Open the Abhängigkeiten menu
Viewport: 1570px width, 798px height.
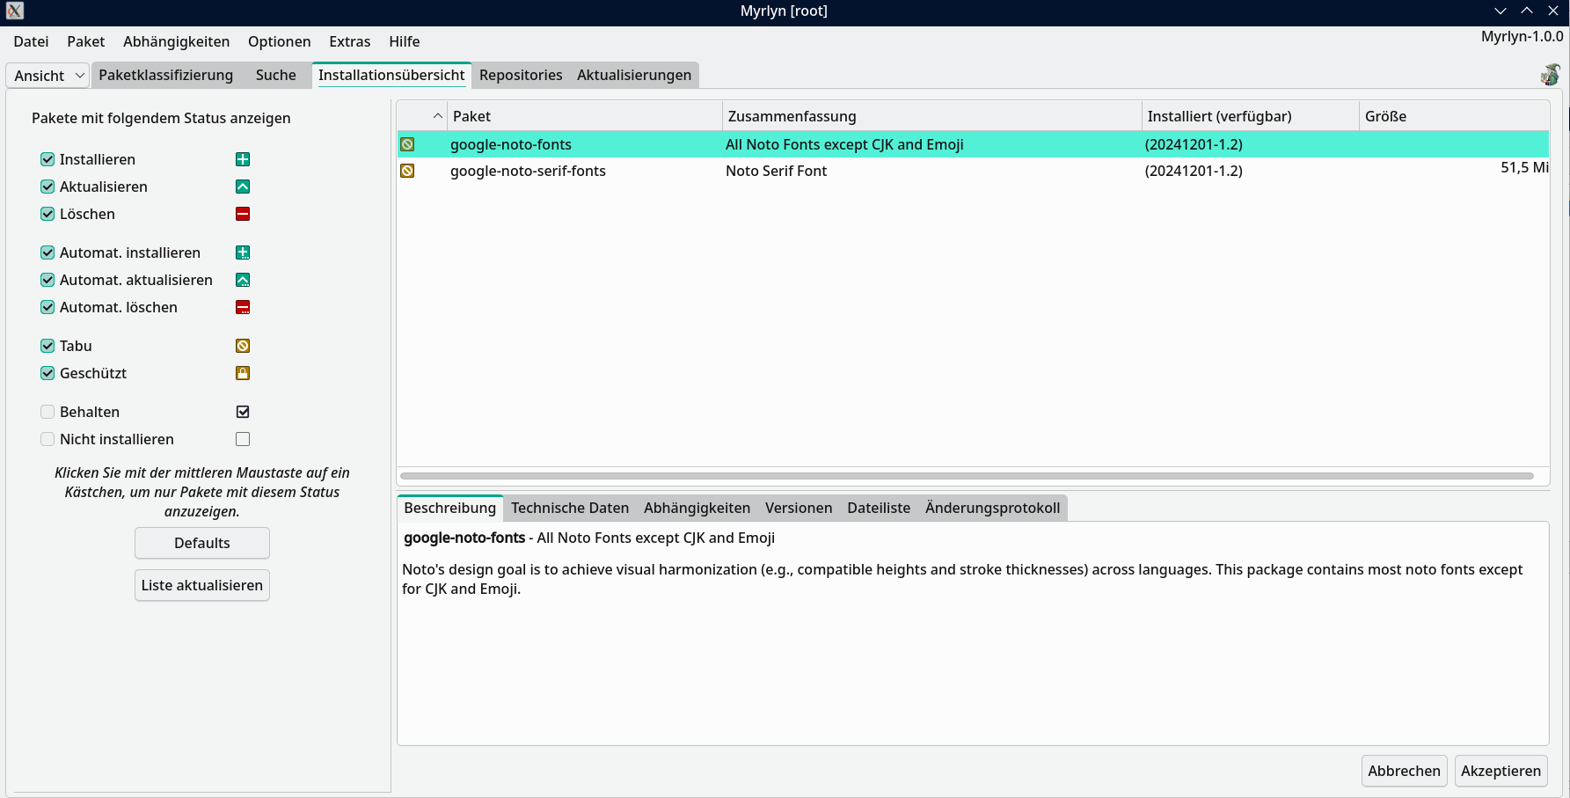[176, 41]
